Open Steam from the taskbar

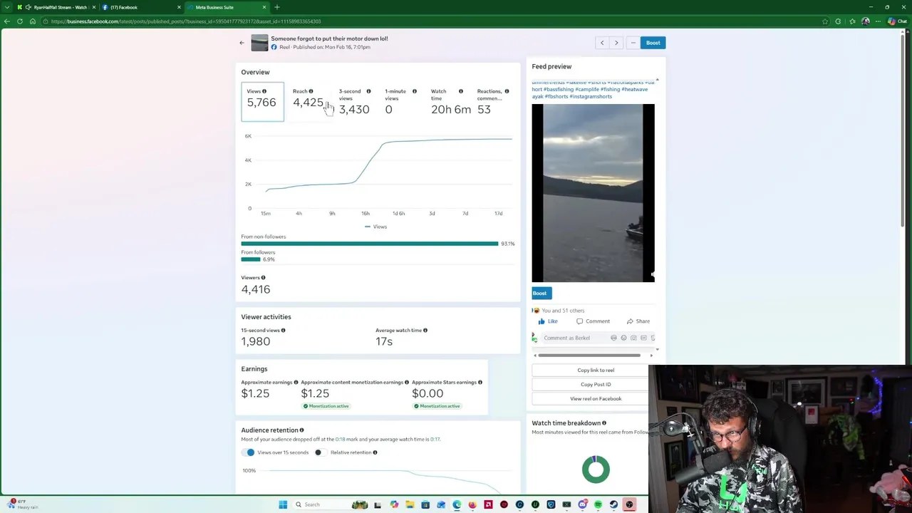(x=613, y=504)
